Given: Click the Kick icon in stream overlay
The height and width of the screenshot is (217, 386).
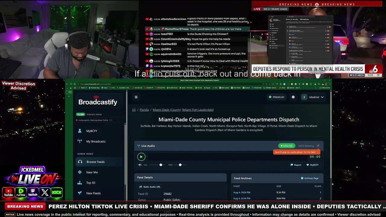Looking at the screenshot, I should pos(57,192).
